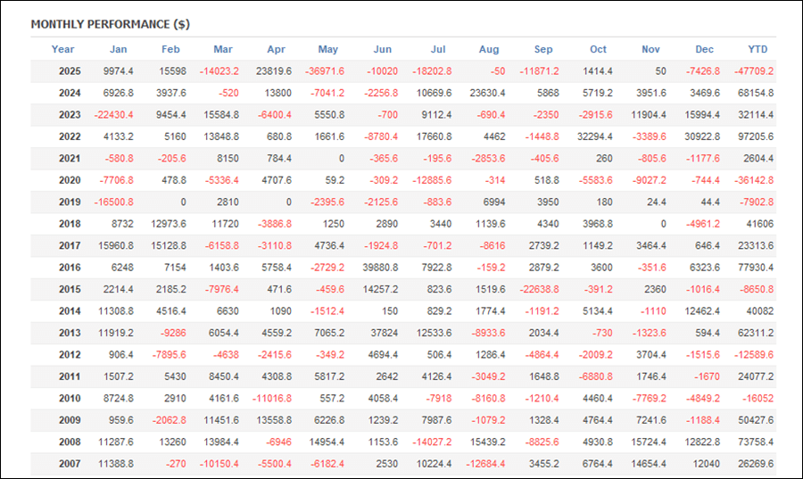The image size is (803, 479).
Task: Select the "YTD" column header
Action: point(757,50)
